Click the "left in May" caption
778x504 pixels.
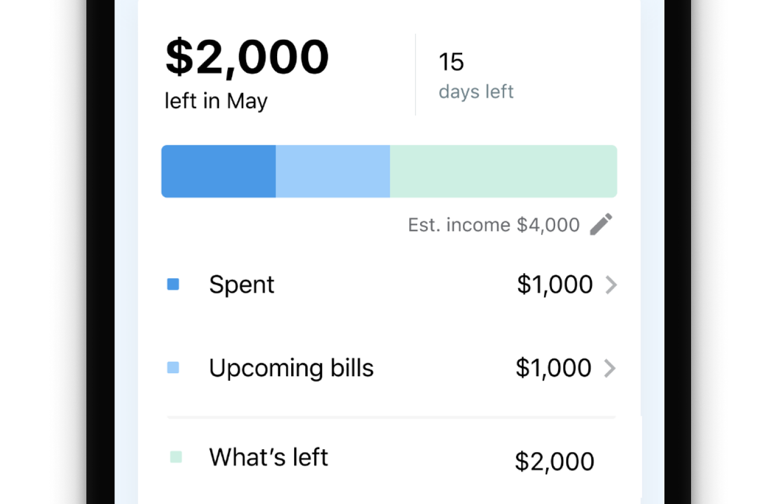tap(216, 101)
